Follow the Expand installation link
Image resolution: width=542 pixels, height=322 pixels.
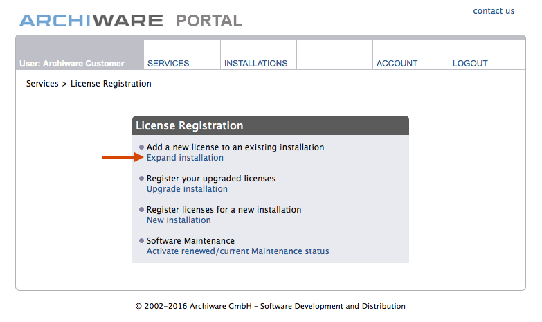[185, 158]
